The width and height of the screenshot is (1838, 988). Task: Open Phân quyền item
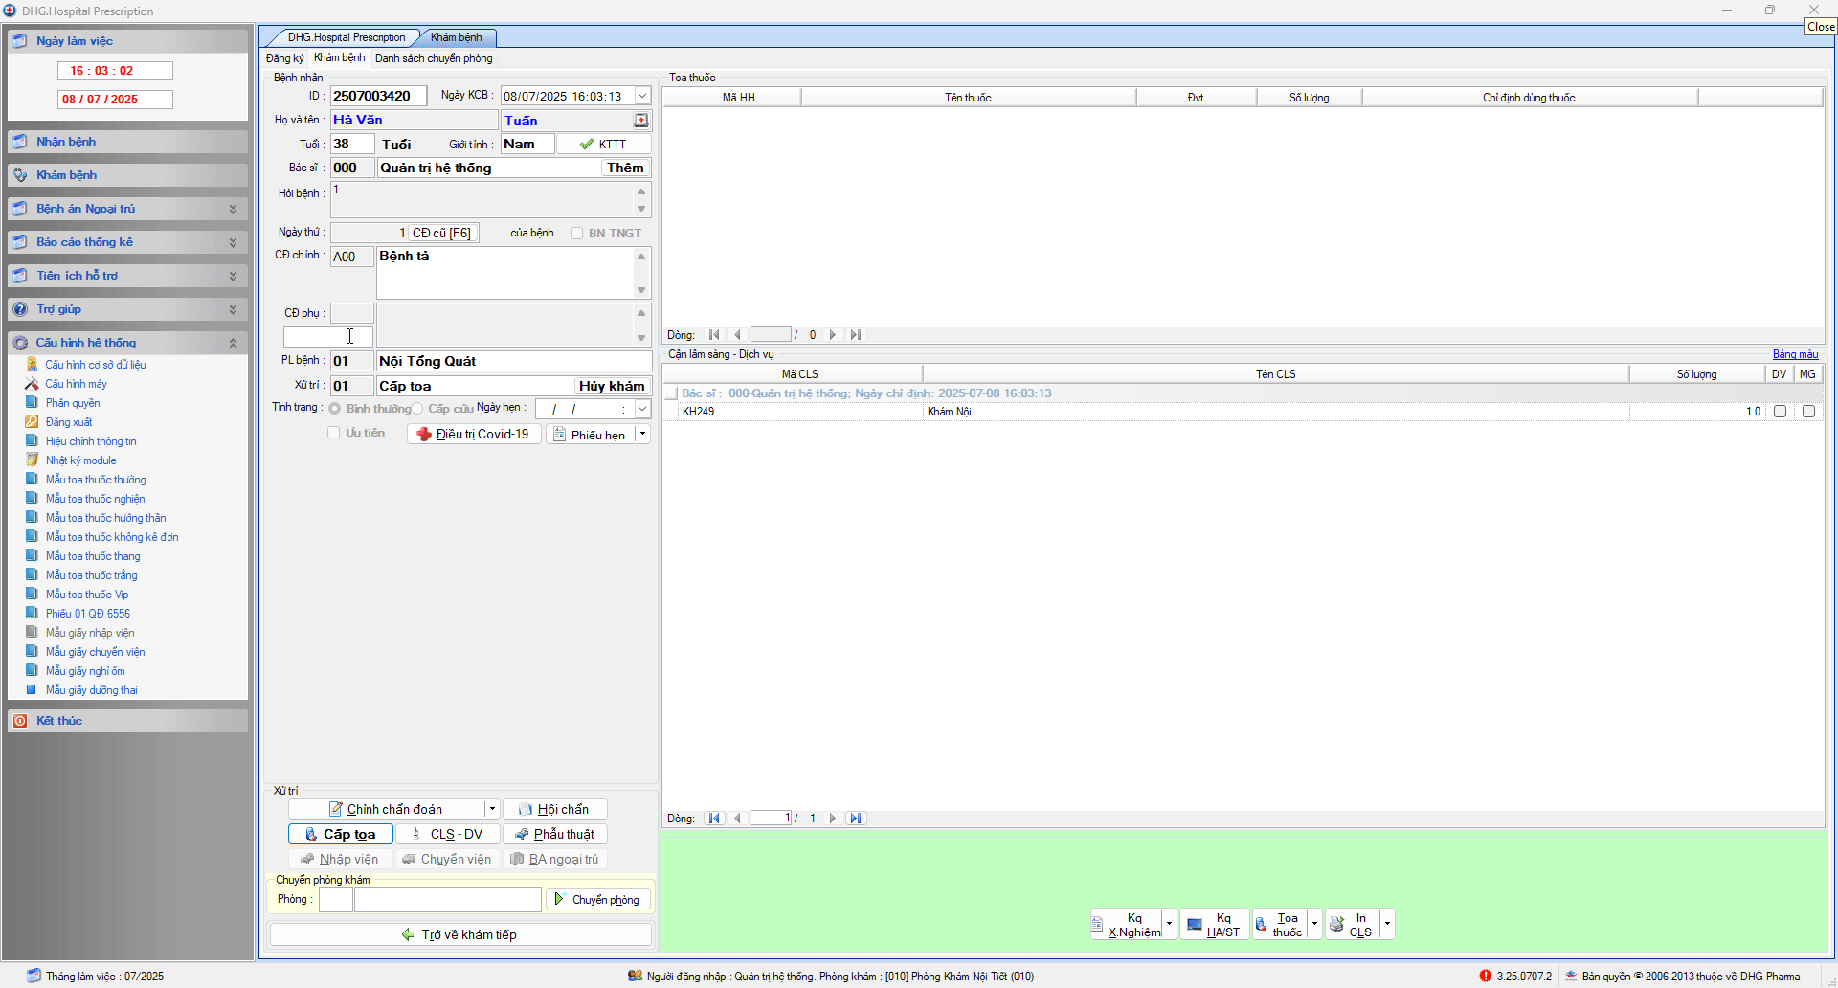click(x=72, y=403)
